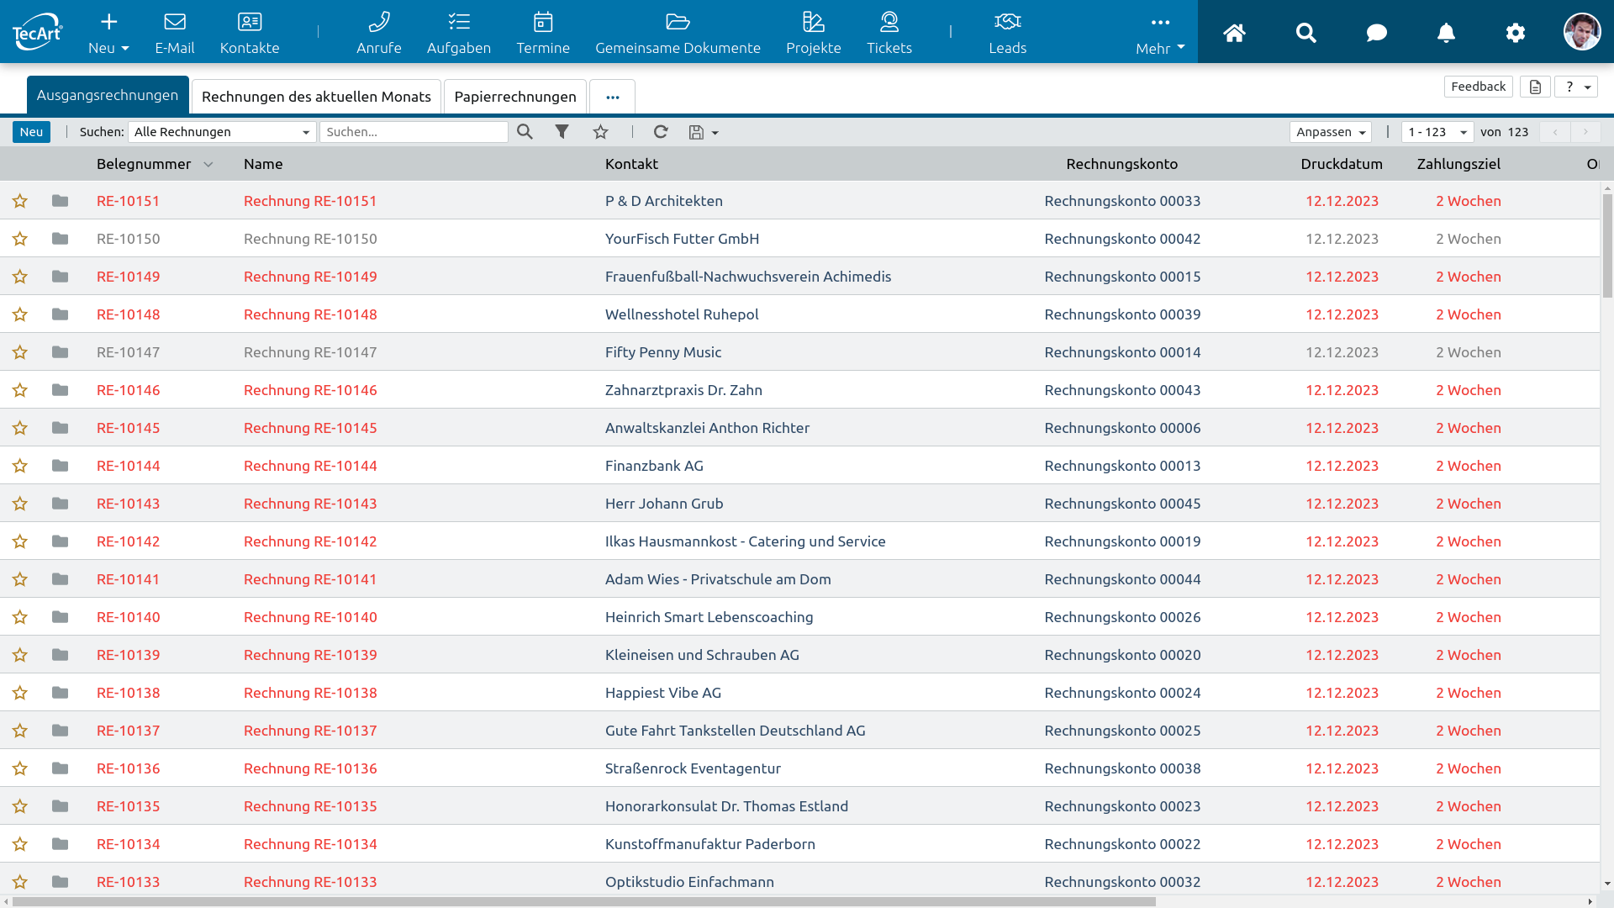Open the Alle Rechnungen search dropdown
Viewport: 1614px width, 908px height.
(222, 132)
